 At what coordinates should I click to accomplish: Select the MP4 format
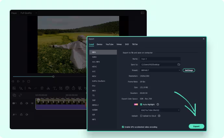click(103, 52)
